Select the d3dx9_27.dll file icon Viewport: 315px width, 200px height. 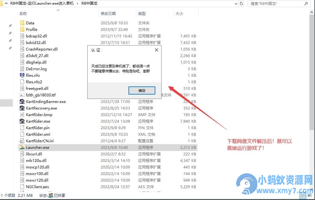(x=22, y=56)
